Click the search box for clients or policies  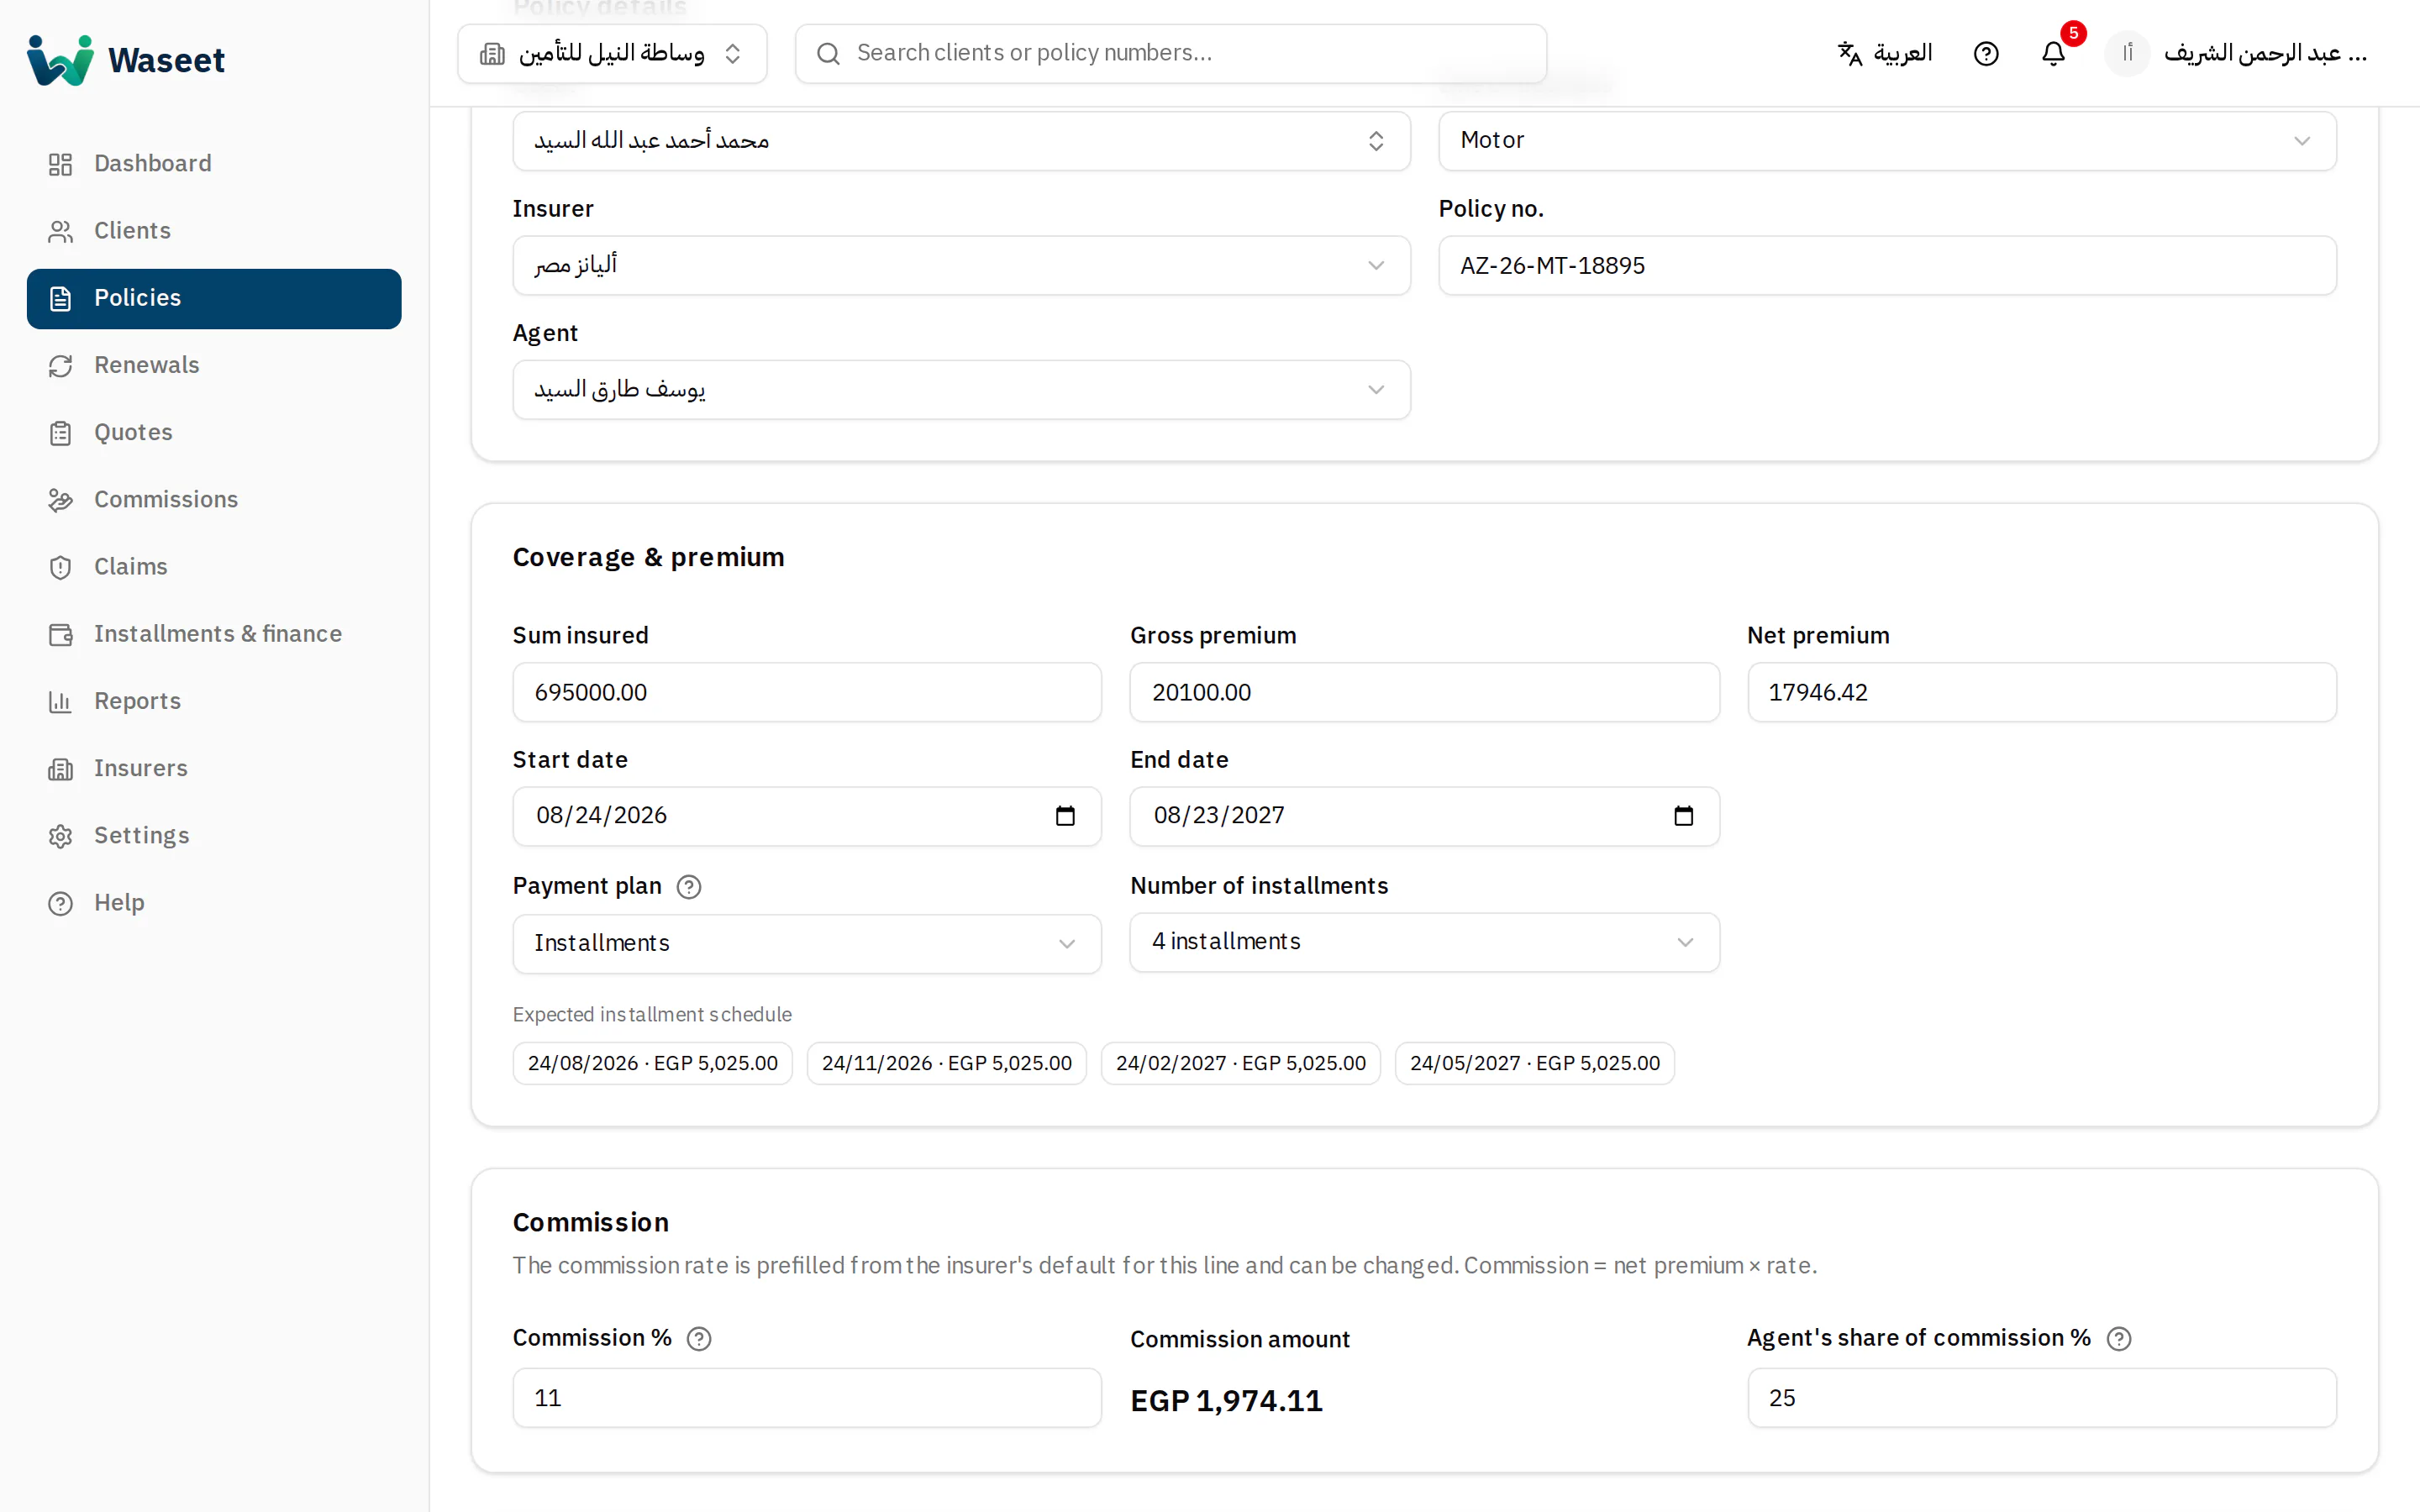(1171, 54)
